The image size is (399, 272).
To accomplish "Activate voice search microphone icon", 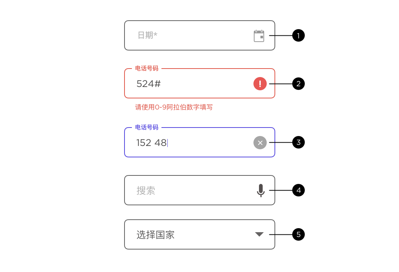I will tap(260, 191).
